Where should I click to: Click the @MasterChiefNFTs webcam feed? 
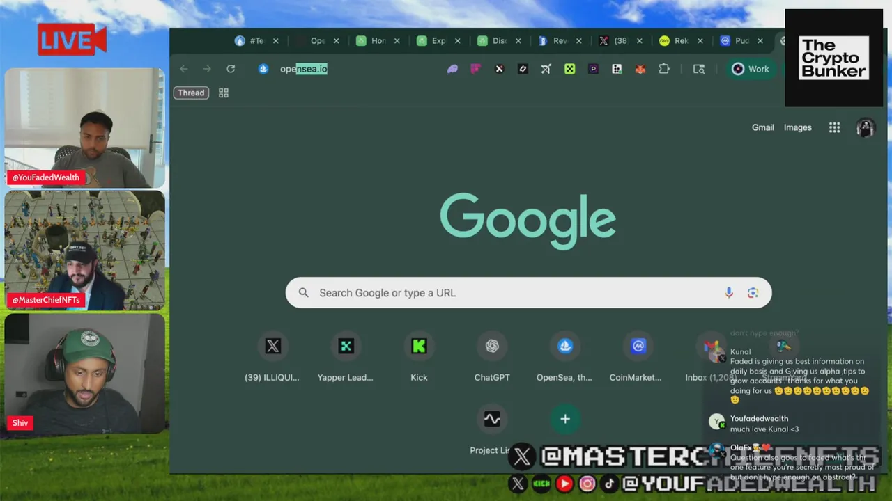(85, 250)
